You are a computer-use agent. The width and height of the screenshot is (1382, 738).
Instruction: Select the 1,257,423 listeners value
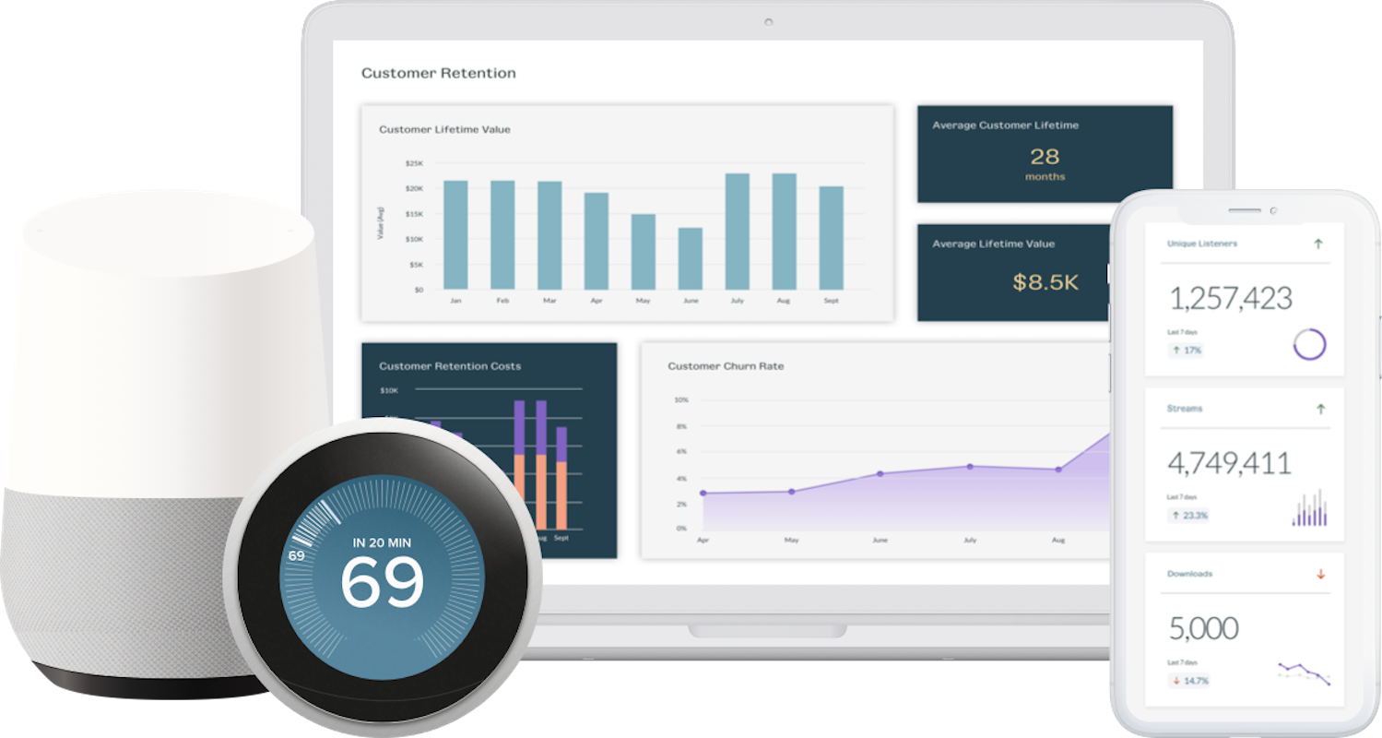pos(1231,298)
